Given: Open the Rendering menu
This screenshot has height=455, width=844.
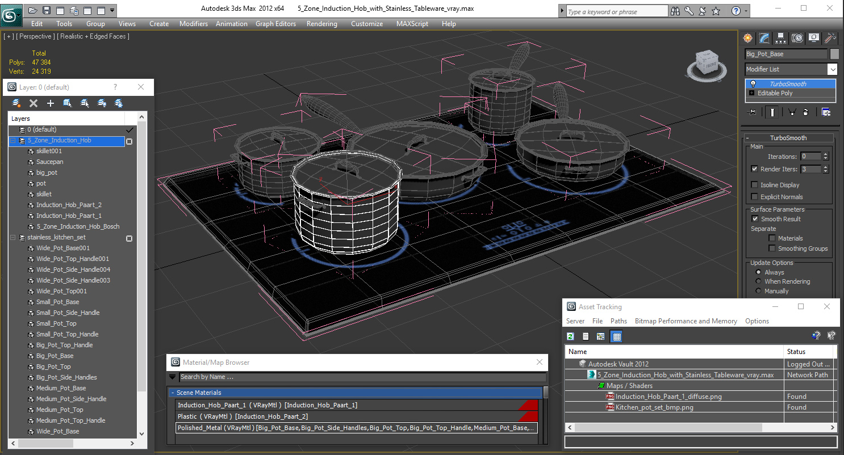Looking at the screenshot, I should tap(322, 24).
